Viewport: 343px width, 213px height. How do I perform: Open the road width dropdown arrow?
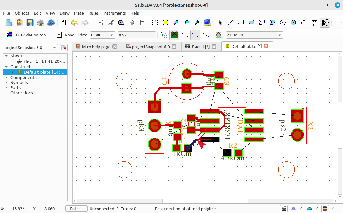[x=112, y=35]
